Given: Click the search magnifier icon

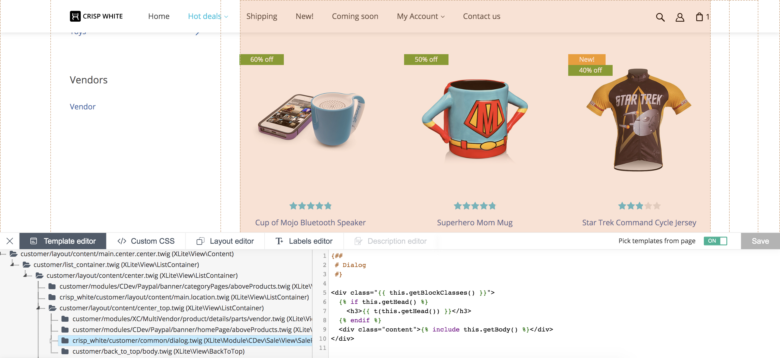Looking at the screenshot, I should [x=660, y=17].
